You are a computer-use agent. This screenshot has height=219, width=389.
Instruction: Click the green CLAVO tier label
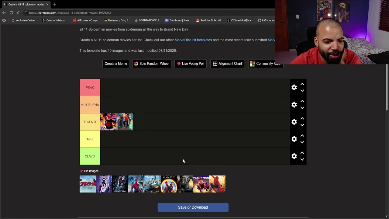click(90, 156)
